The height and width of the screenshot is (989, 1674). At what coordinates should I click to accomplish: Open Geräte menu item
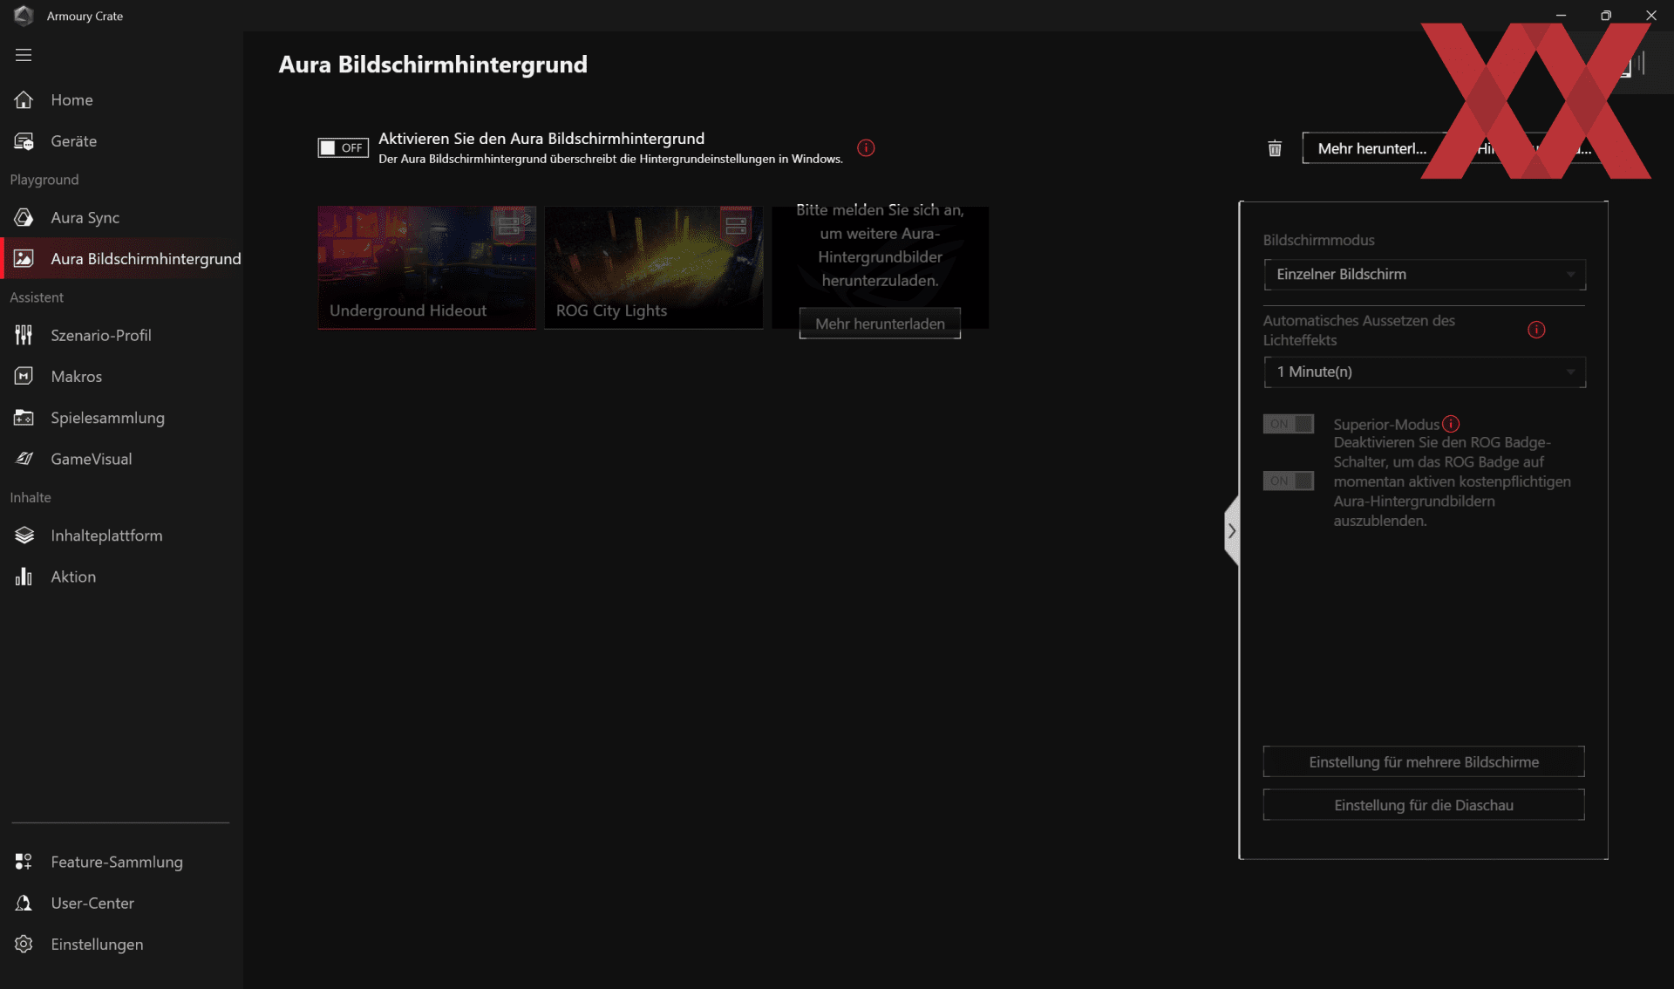tap(121, 141)
